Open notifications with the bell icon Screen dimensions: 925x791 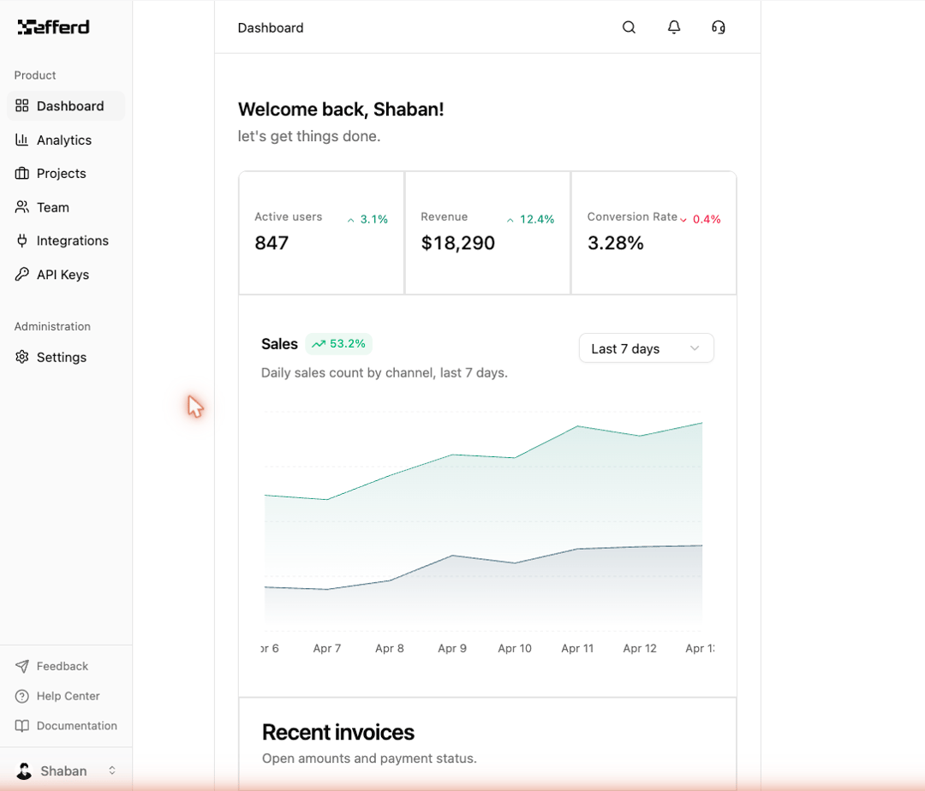[674, 27]
